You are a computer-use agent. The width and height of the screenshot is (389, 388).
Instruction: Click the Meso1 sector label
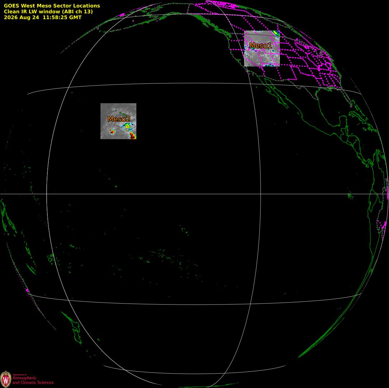click(x=261, y=46)
